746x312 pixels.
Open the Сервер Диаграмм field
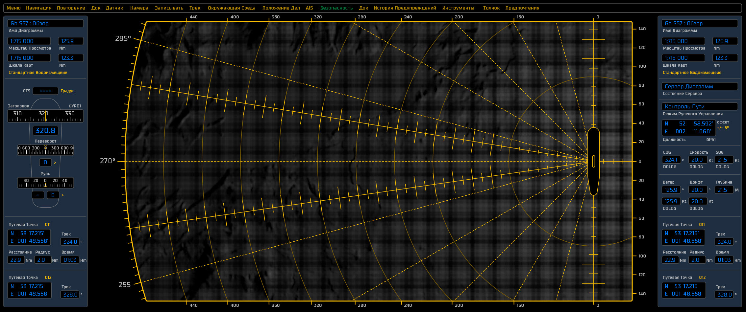699,86
